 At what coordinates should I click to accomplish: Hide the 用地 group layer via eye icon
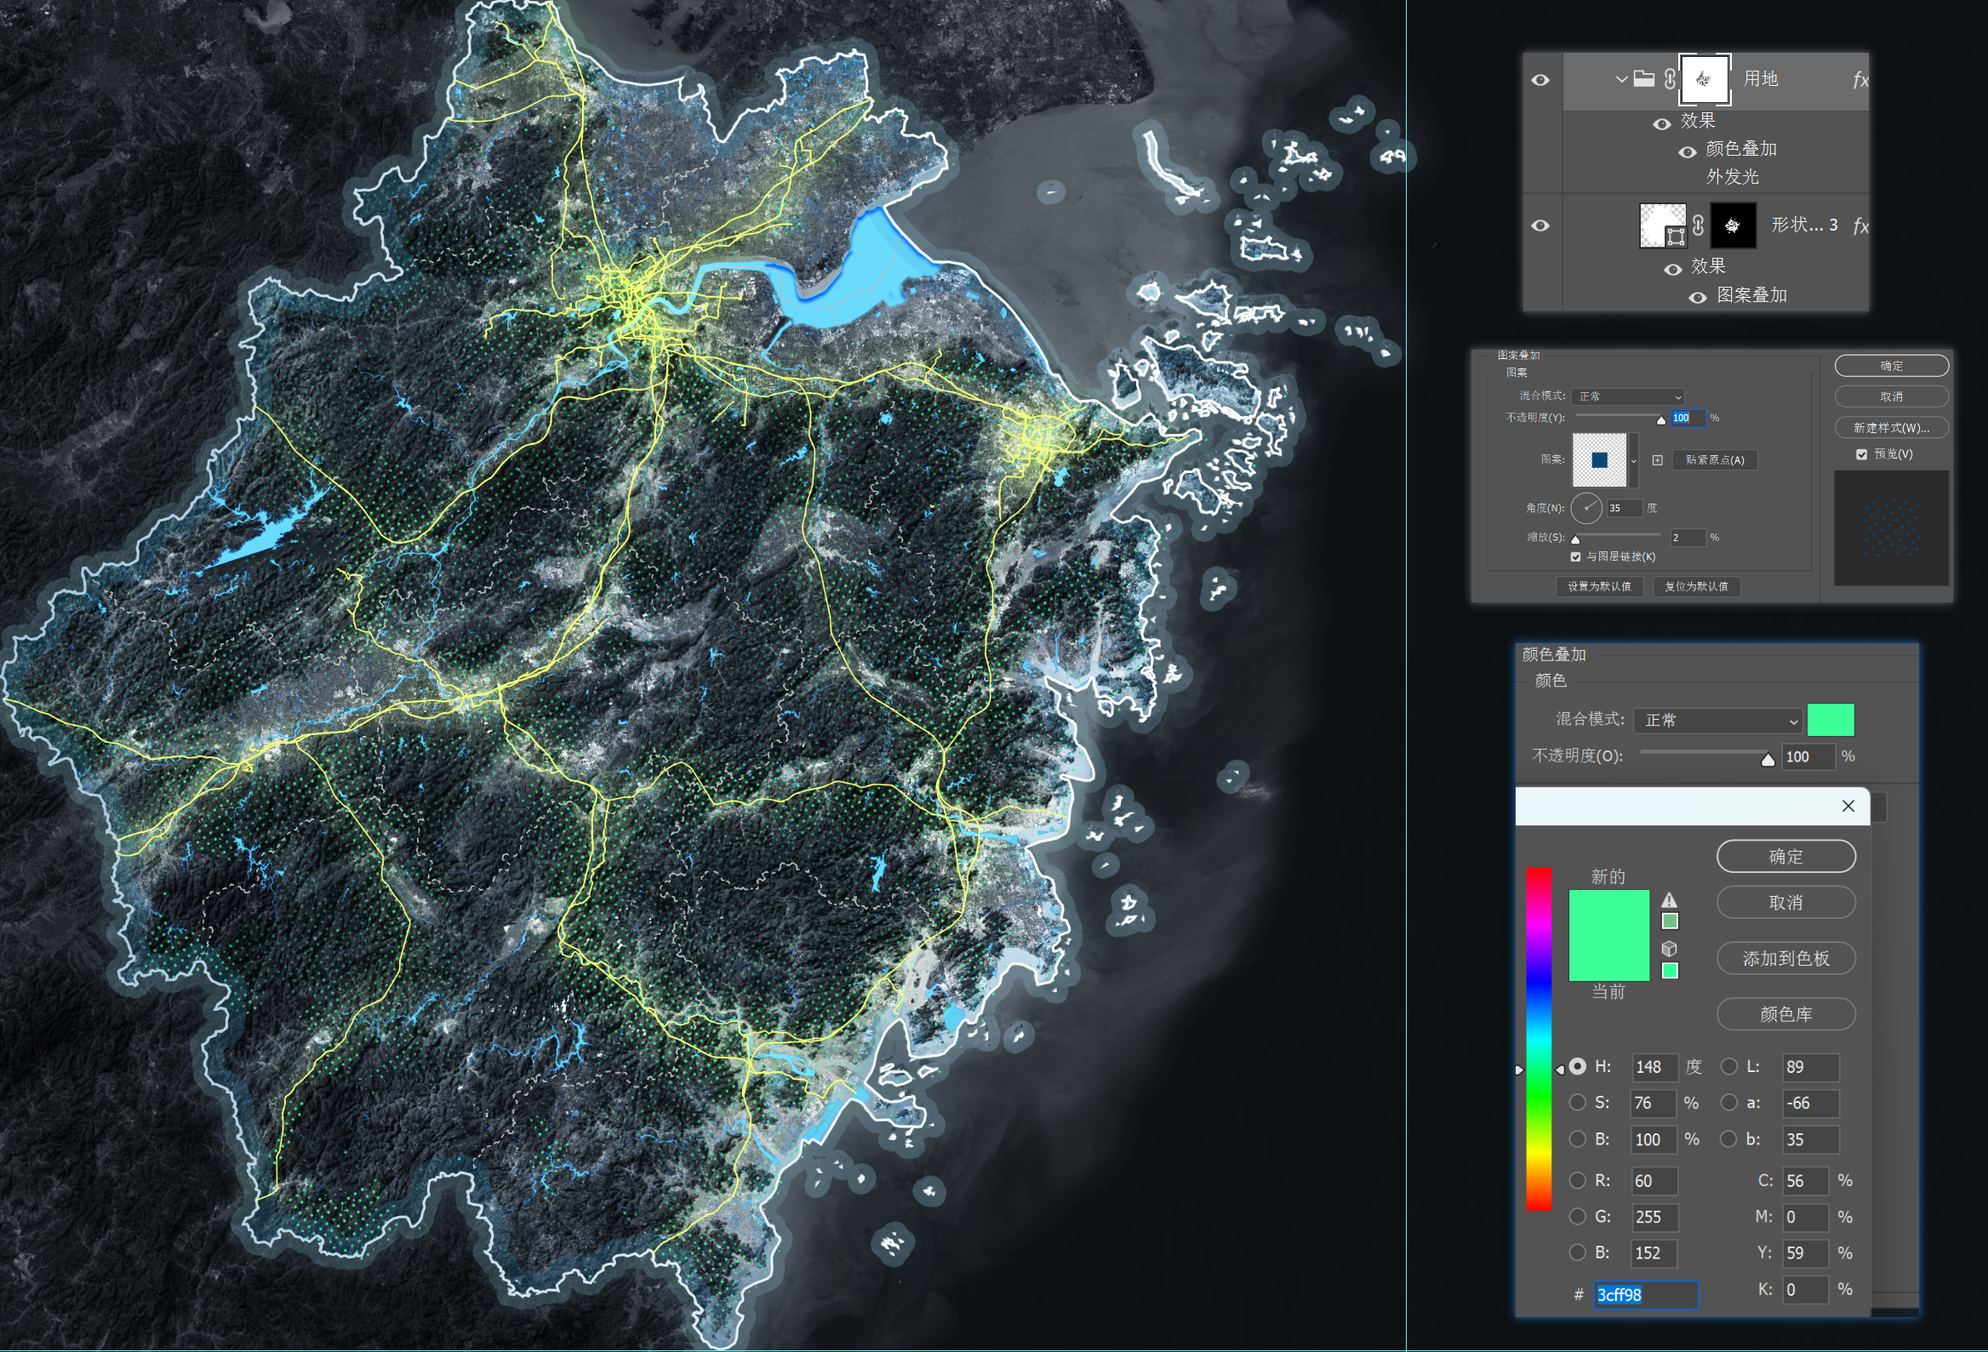pos(1540,79)
